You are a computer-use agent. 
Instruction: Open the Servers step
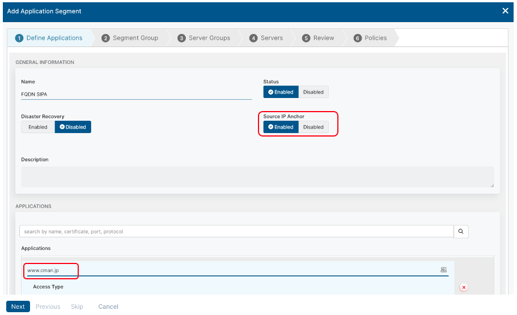point(266,38)
